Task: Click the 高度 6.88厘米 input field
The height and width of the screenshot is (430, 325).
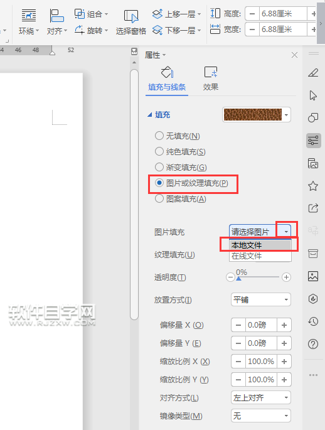Action: (283, 14)
